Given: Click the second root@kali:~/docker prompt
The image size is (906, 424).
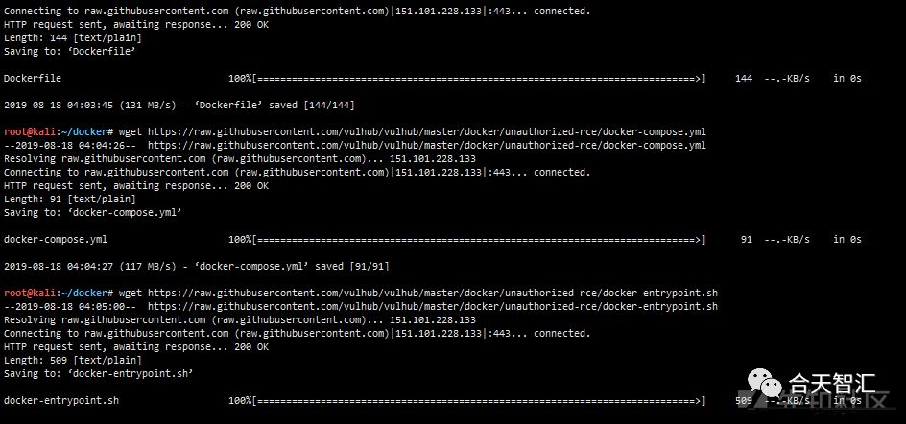Looking at the screenshot, I should [x=60, y=293].
